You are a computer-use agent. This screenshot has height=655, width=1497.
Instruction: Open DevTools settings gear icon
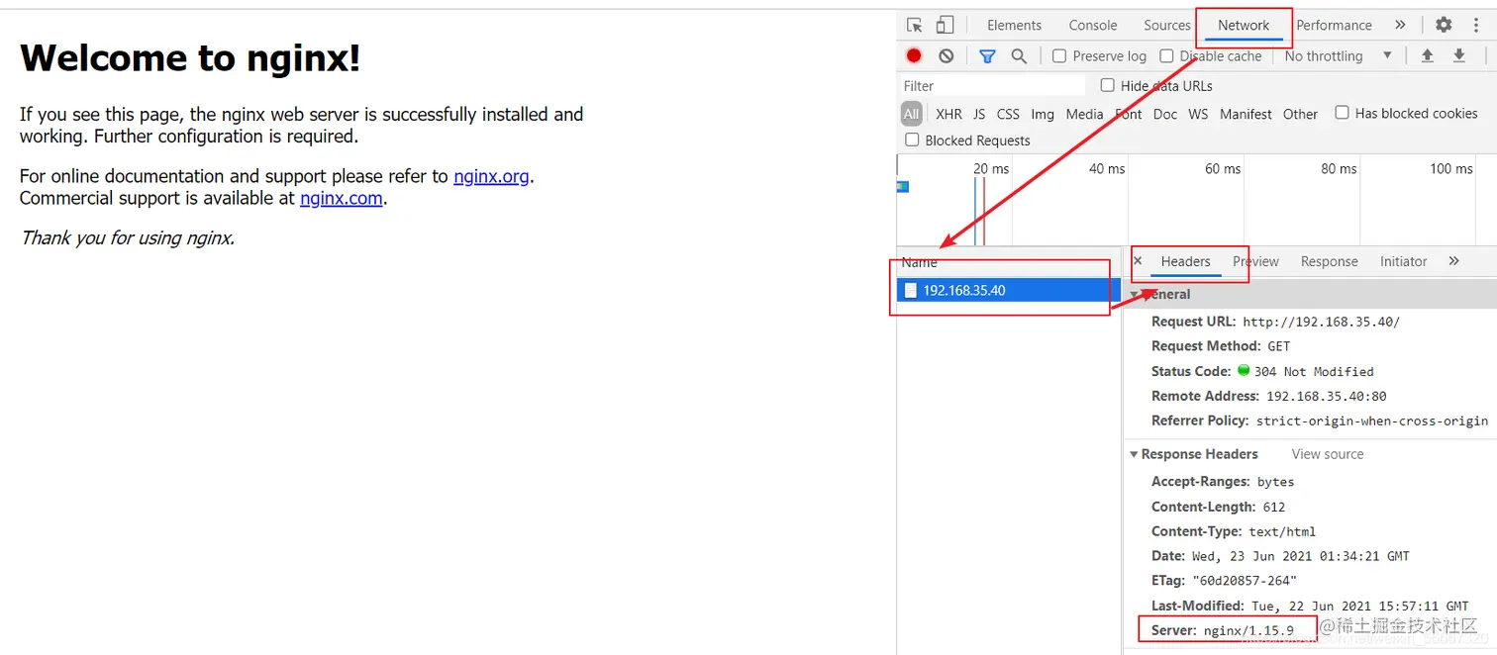[x=1444, y=26]
